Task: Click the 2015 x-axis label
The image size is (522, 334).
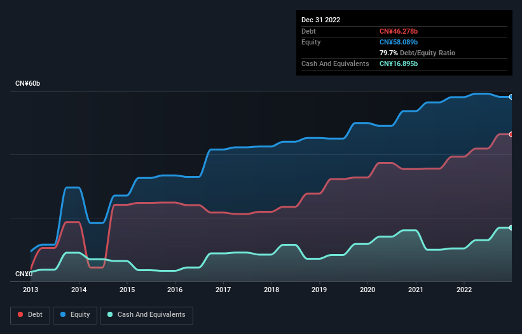Action: click(x=127, y=290)
